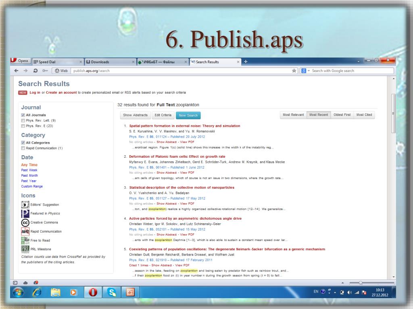The height and width of the screenshot is (309, 413).
Task: Tick the Phys. Rev. E (23) checkbox
Action: [x=23, y=126]
